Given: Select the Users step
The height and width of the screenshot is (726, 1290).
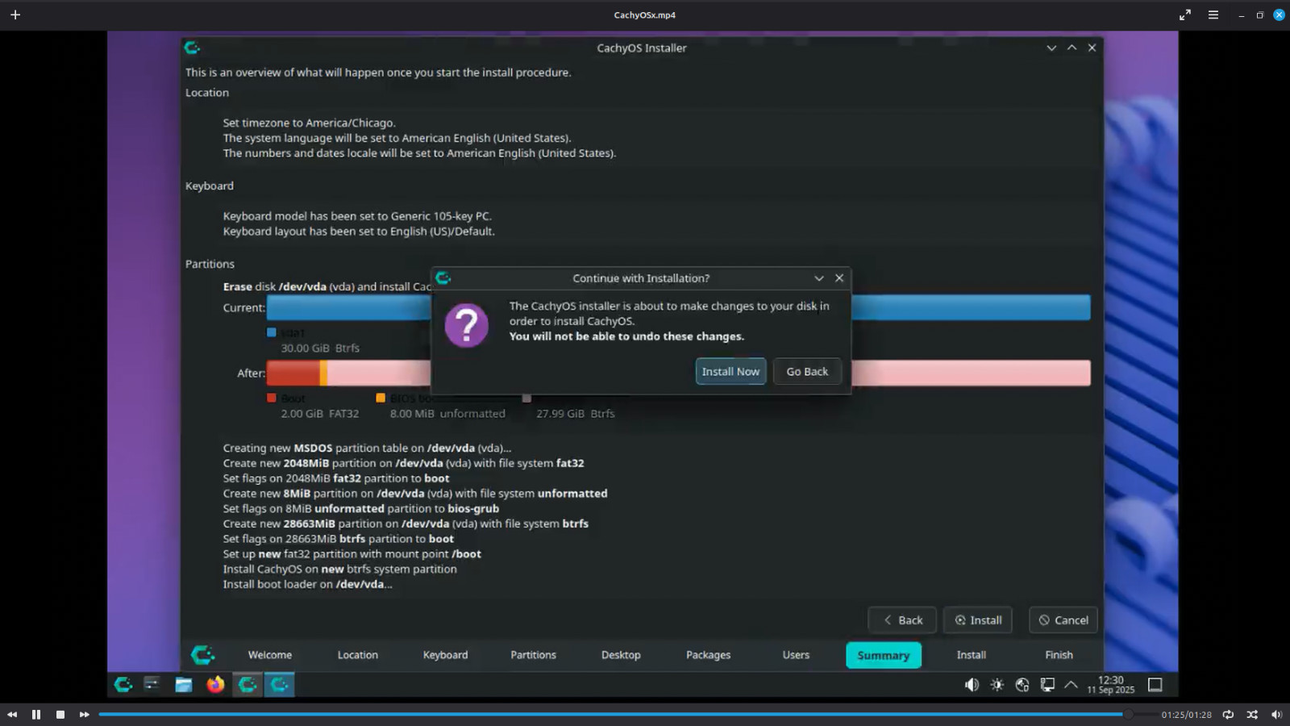Looking at the screenshot, I should 796,655.
